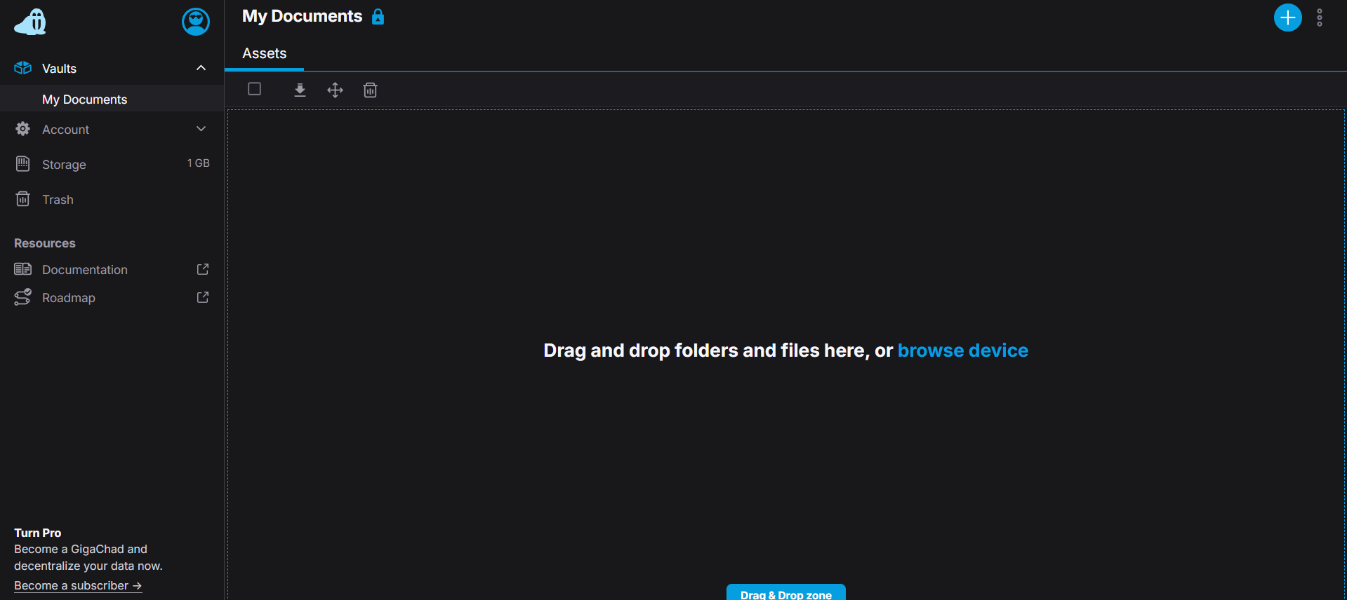Click the 1 GB storage label
Screen dimensions: 1347x600
(198, 163)
